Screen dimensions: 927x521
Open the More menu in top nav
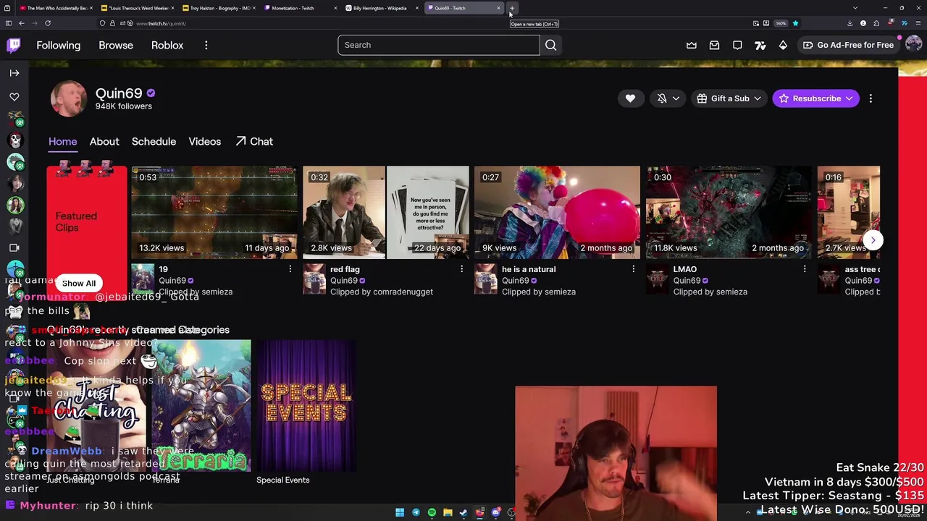[x=206, y=46]
